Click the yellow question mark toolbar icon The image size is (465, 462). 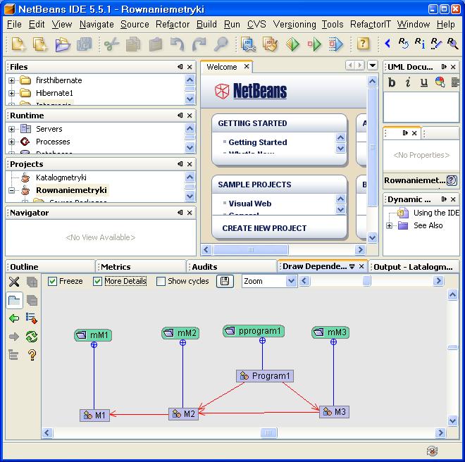(363, 44)
